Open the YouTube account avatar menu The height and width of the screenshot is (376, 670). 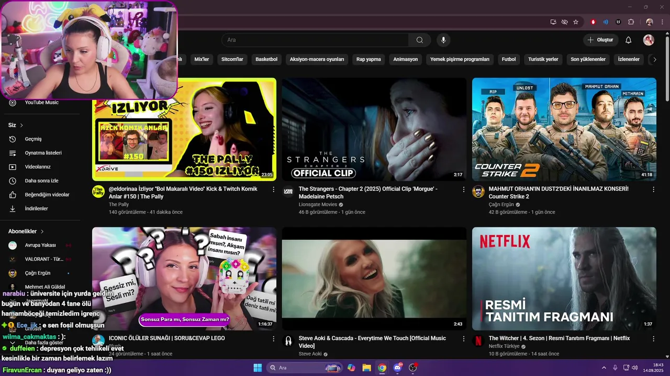click(x=649, y=40)
